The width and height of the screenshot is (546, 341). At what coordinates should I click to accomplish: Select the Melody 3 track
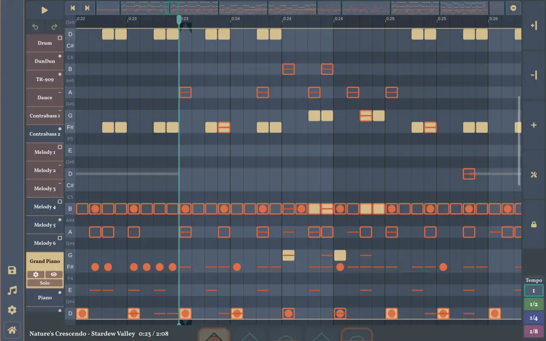click(45, 188)
